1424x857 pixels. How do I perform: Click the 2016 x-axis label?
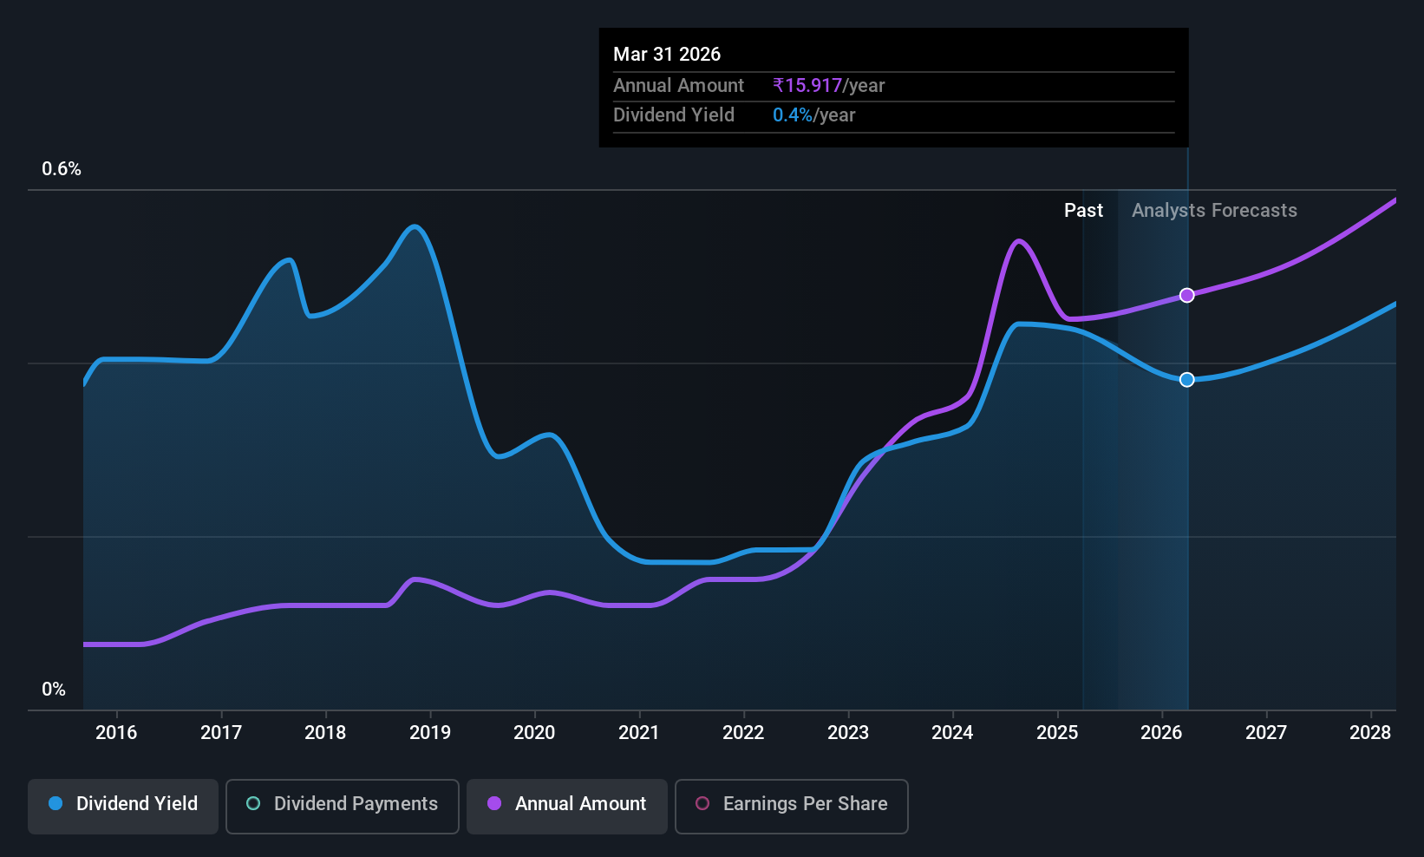click(x=116, y=733)
